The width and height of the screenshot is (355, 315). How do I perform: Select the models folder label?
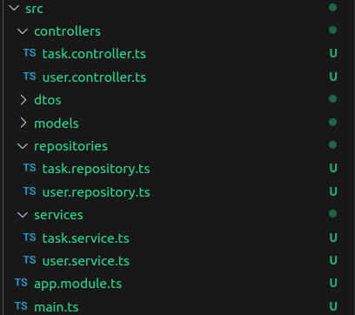tap(57, 124)
